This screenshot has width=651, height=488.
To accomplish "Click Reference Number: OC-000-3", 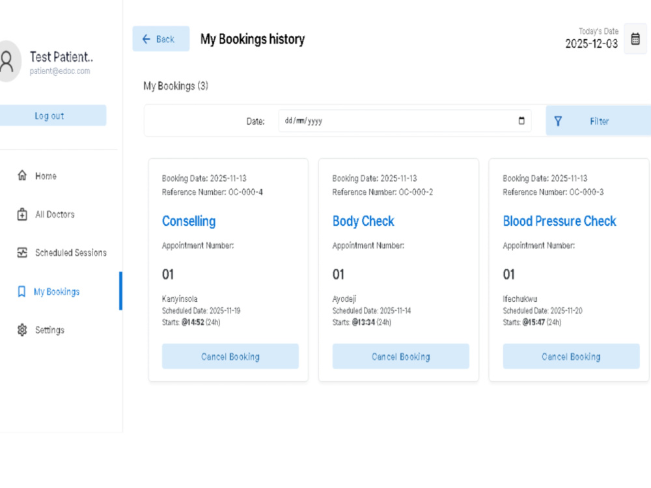I will point(553,192).
